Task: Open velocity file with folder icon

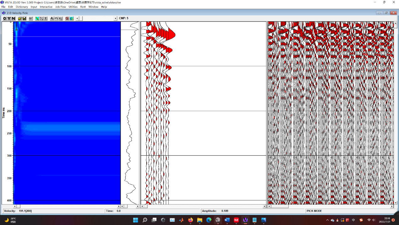Action: (x=20, y=19)
